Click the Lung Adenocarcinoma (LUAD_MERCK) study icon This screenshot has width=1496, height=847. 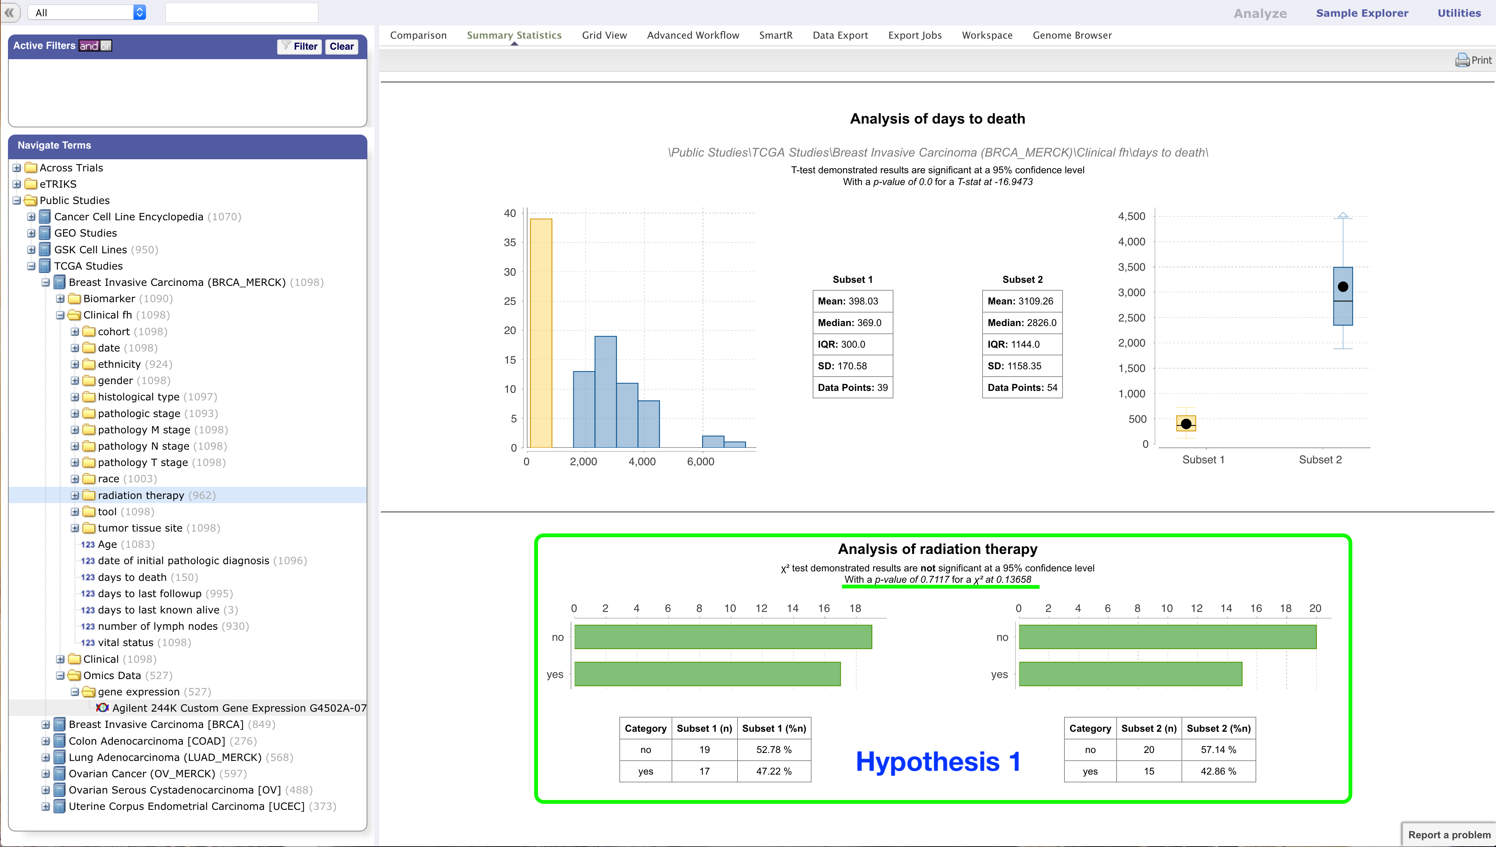(59, 758)
